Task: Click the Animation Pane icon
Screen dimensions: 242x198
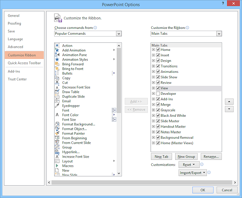Action: point(57,55)
